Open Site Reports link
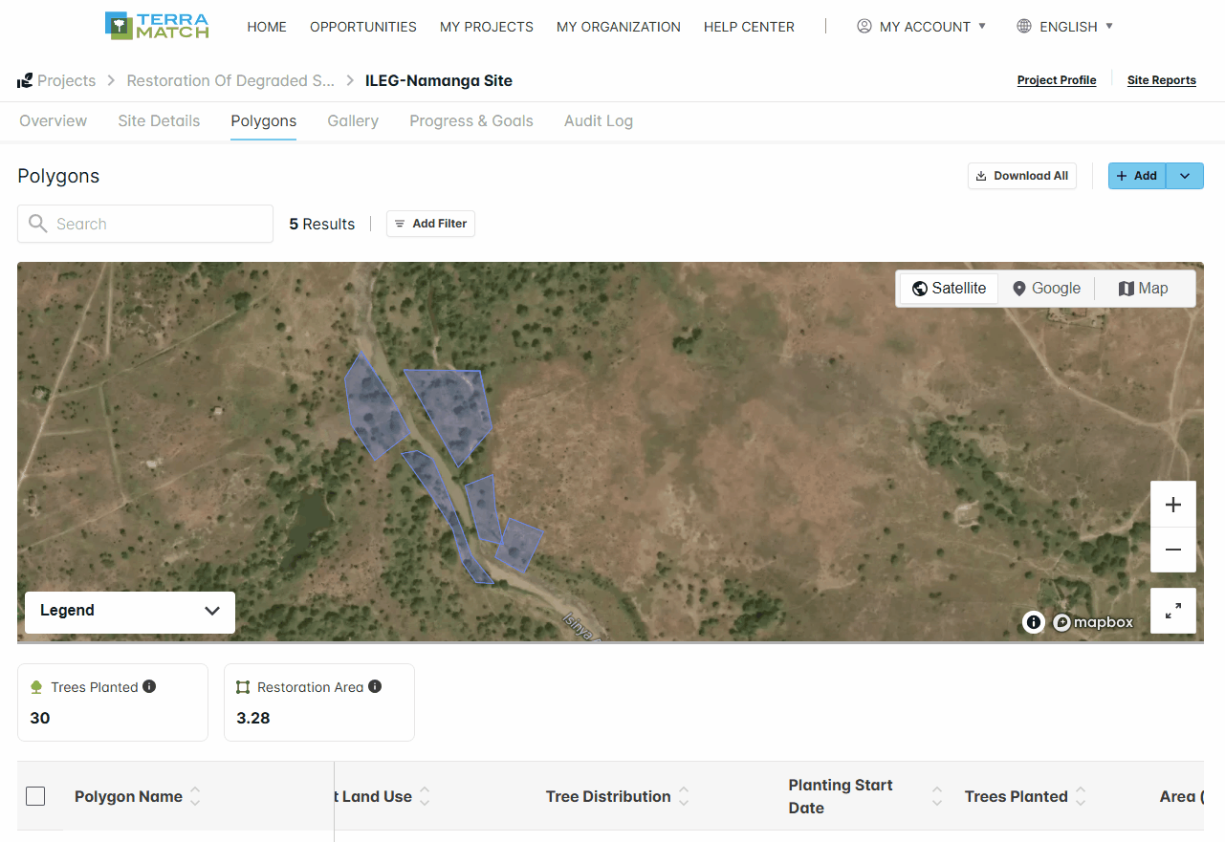Image resolution: width=1225 pixels, height=842 pixels. [x=1162, y=80]
